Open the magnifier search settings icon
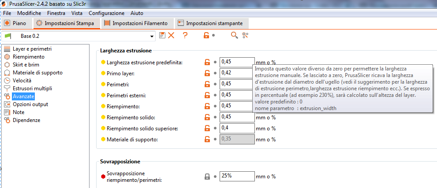437x188 pixels. pos(235,35)
